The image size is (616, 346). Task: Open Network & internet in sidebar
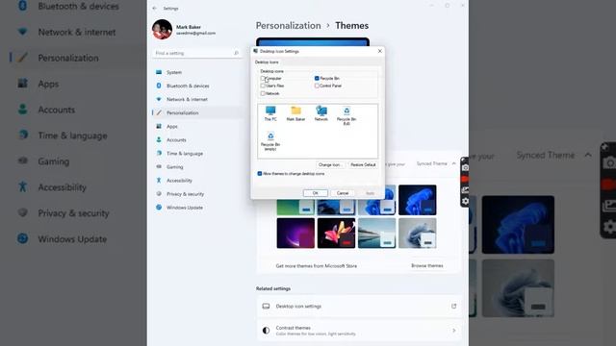click(x=187, y=99)
